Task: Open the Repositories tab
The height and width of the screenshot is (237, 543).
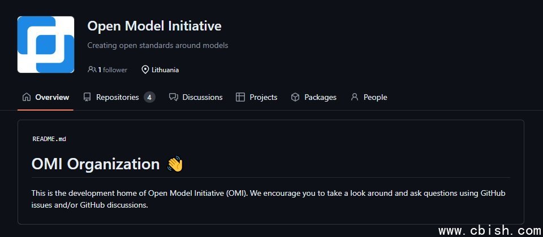Action: (x=117, y=97)
